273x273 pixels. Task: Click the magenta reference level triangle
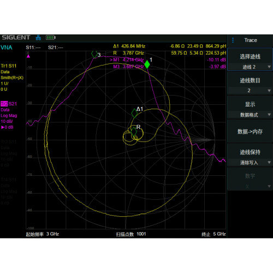coord(28,56)
